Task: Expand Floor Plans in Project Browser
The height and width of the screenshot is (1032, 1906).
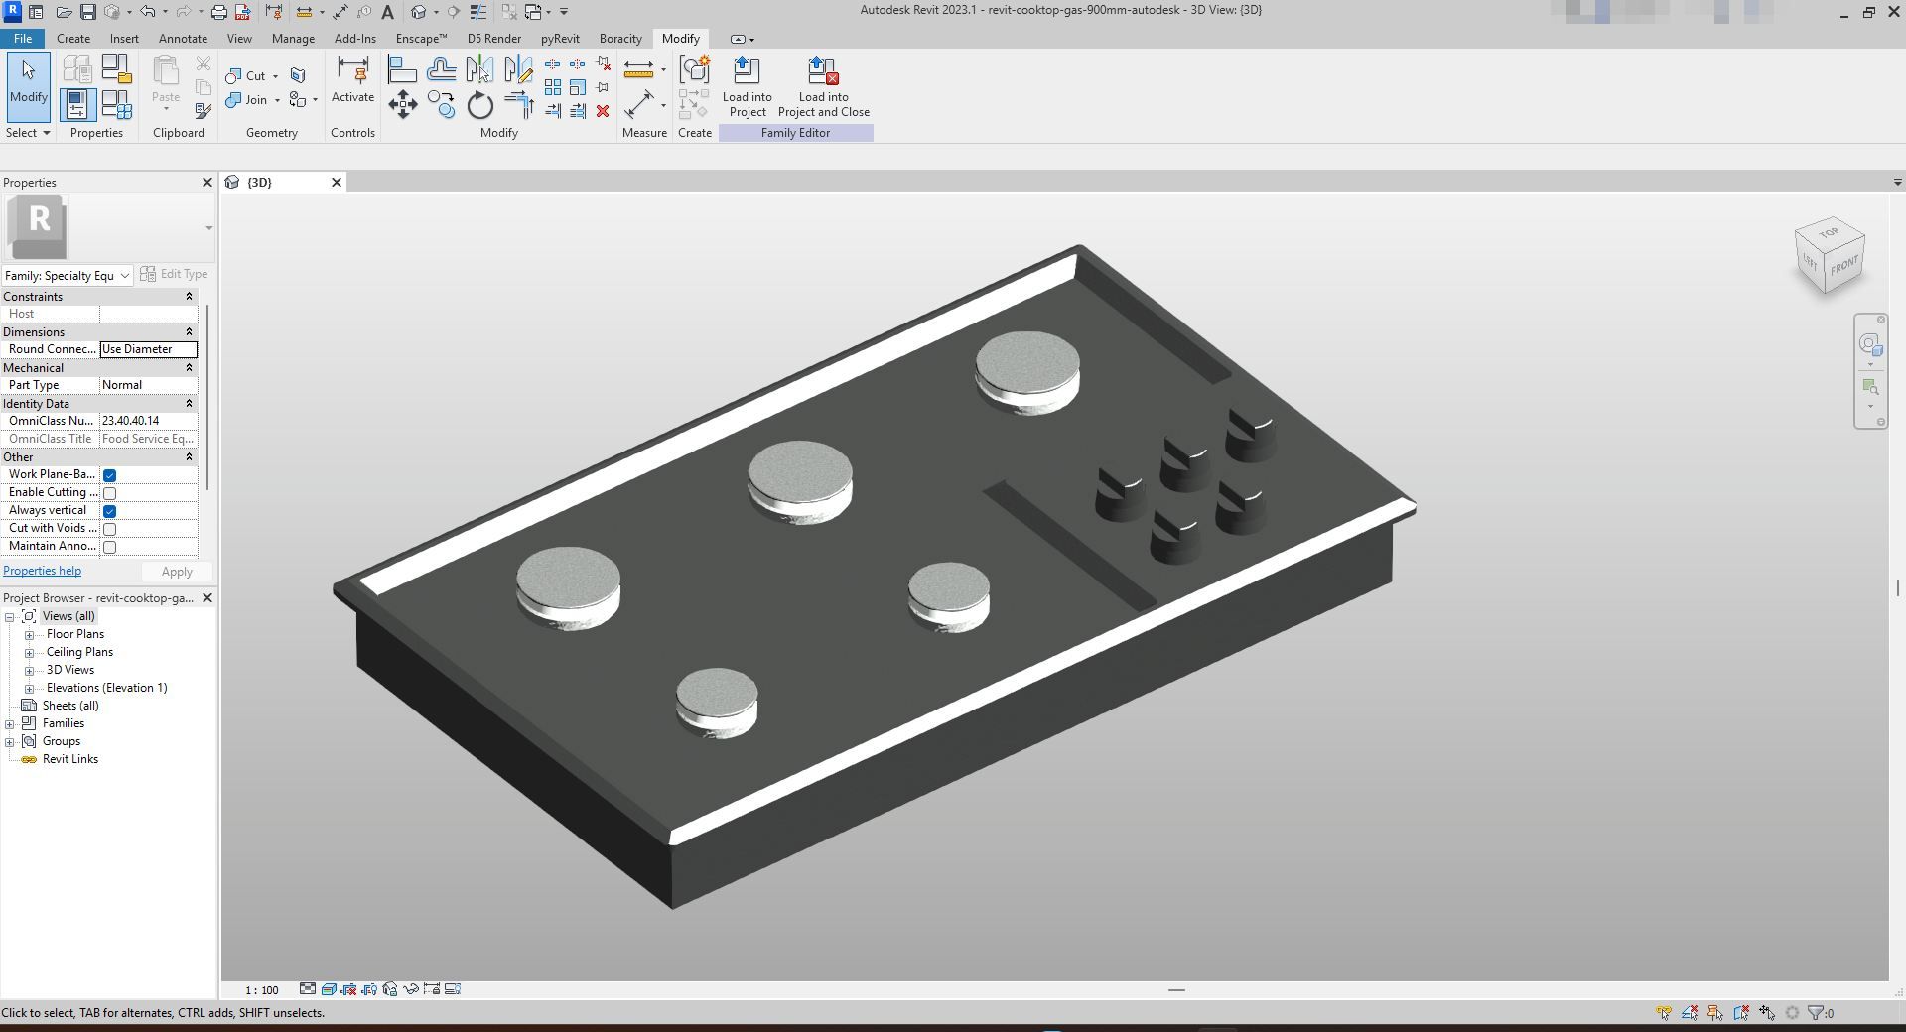Action: coord(30,635)
